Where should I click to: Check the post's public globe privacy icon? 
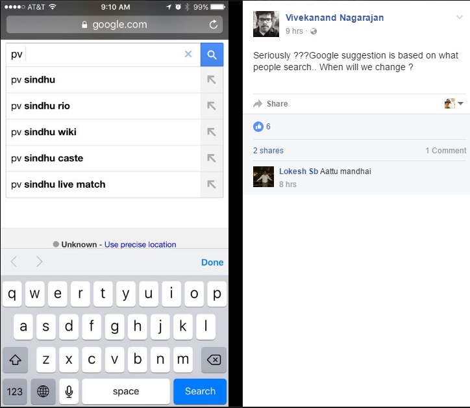point(314,31)
